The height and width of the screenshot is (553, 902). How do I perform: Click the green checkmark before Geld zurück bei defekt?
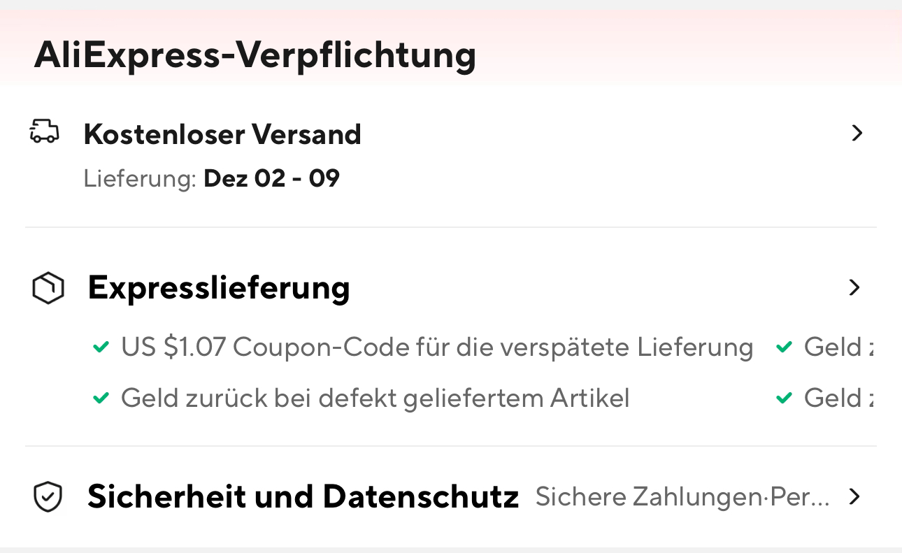101,398
